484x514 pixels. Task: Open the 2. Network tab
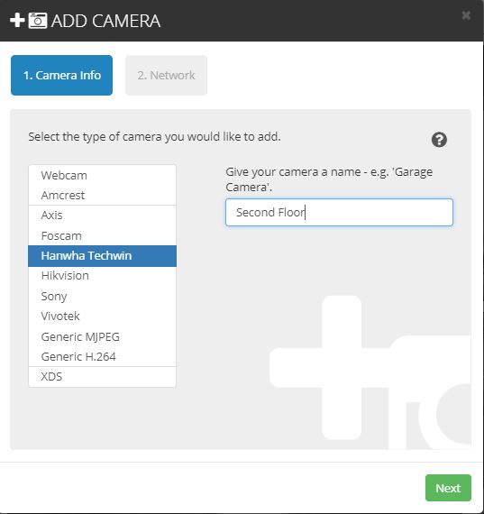click(x=166, y=76)
